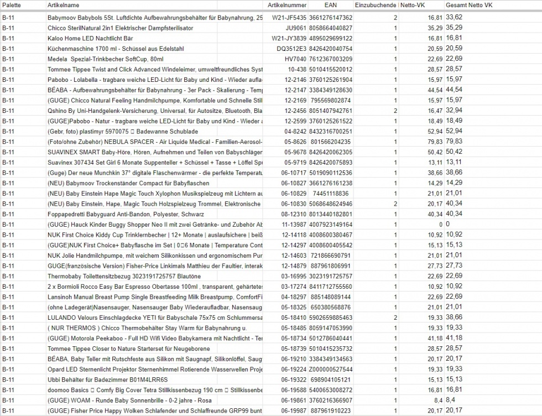
Task: Select EAN "5400653008272"
Action: pos(331,390)
